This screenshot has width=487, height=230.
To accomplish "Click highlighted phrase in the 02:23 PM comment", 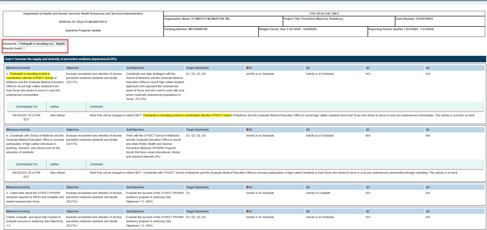I will 187,115.
